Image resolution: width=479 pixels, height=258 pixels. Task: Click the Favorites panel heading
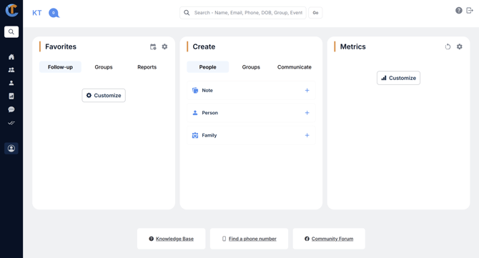[61, 46]
